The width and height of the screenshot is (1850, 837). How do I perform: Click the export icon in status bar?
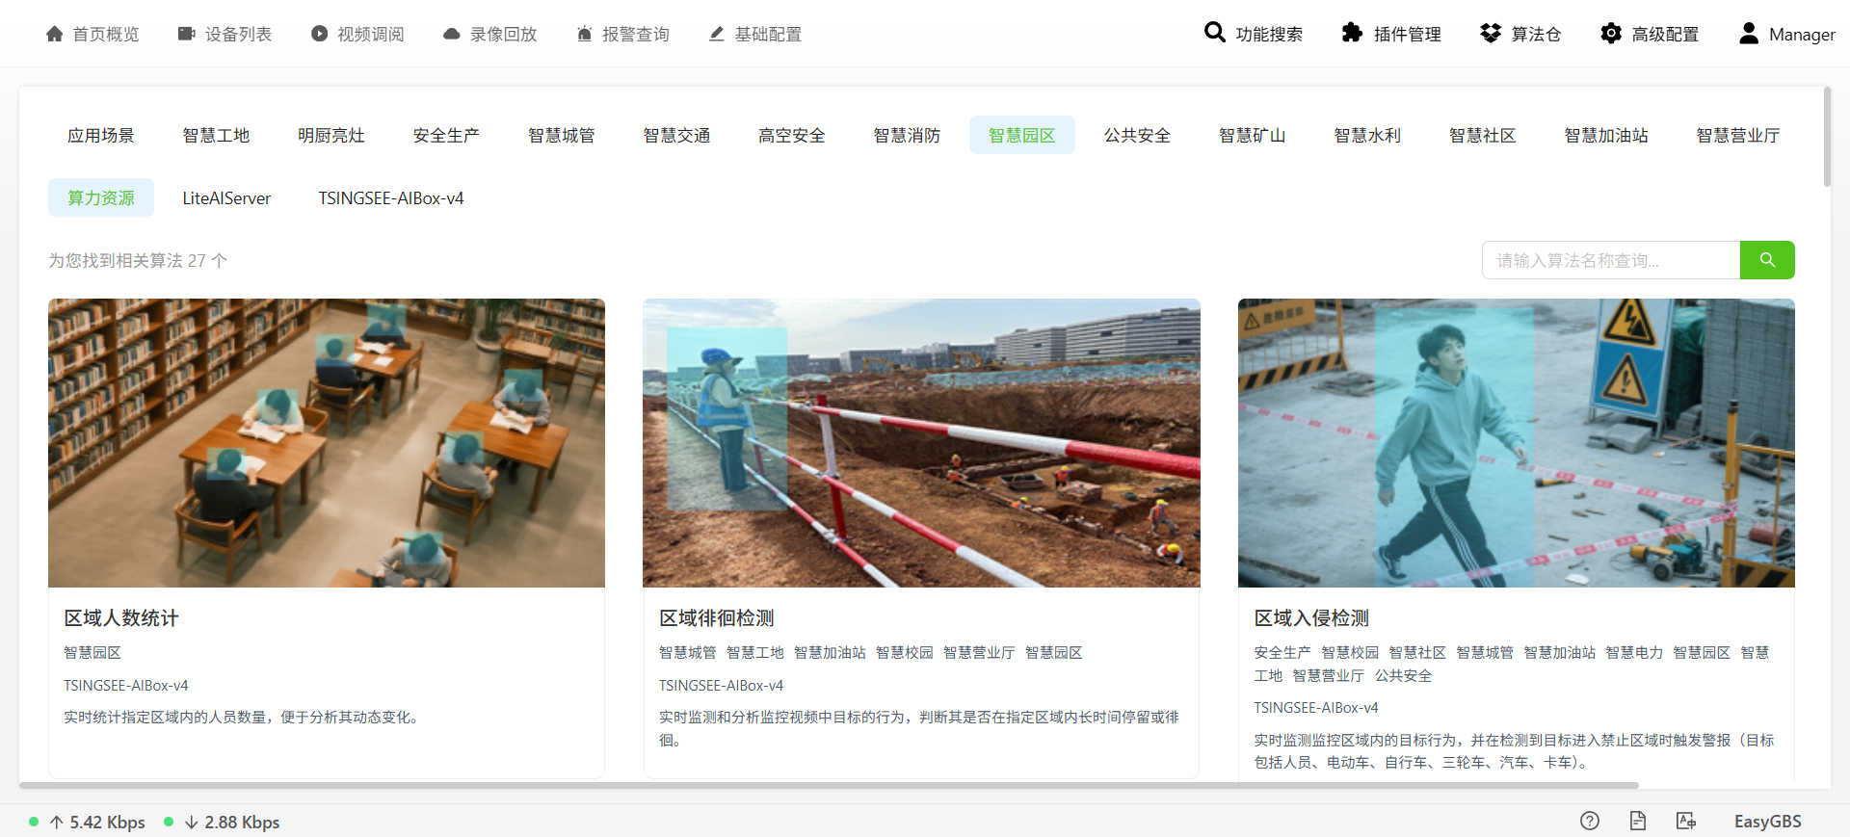[x=1685, y=821]
